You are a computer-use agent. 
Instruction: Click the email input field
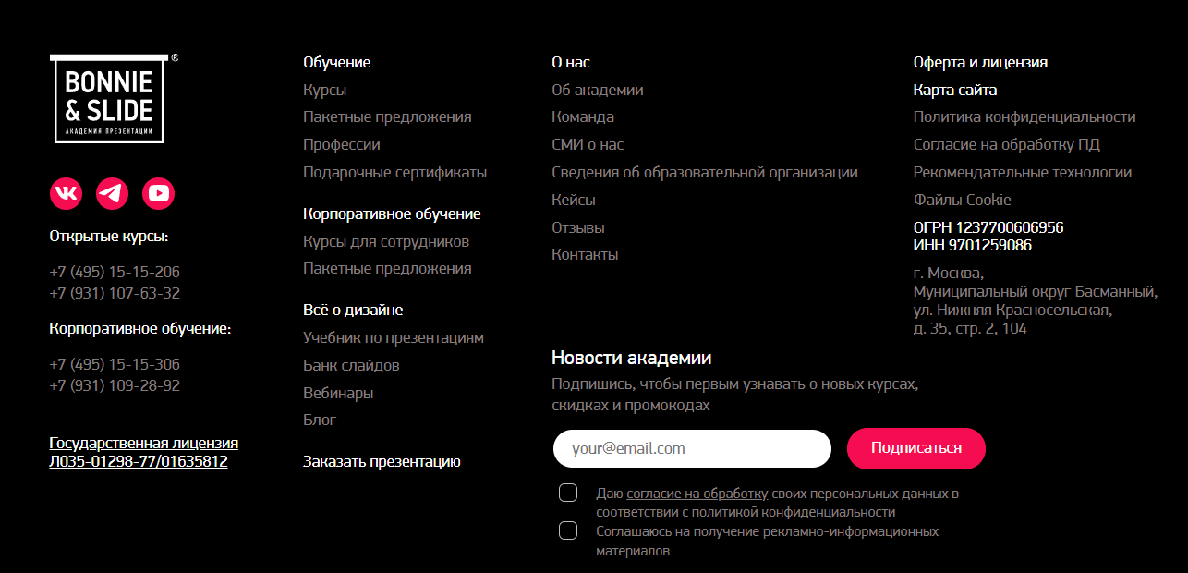click(x=692, y=448)
